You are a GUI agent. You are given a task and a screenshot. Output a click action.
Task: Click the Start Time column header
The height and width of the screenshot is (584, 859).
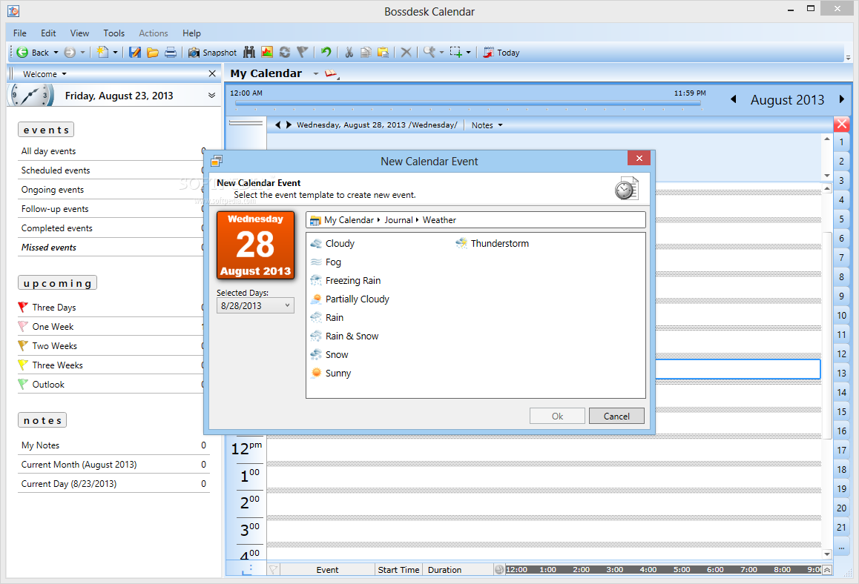pos(398,570)
